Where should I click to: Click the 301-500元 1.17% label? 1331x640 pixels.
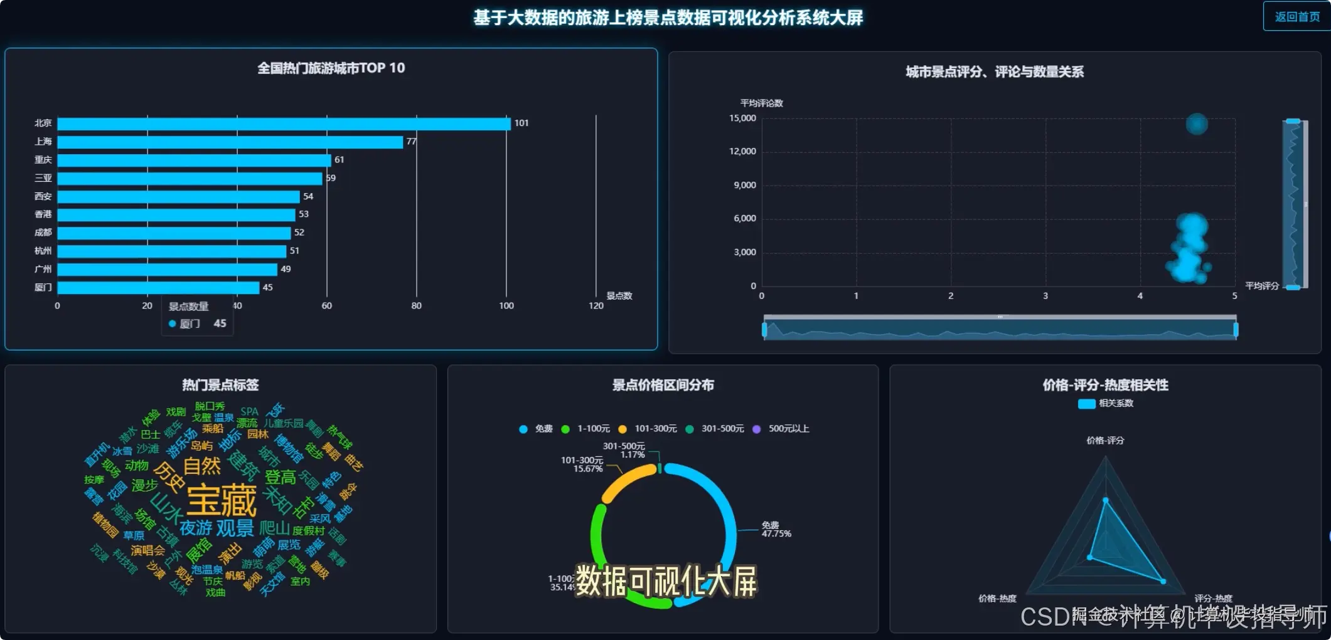[x=624, y=450]
